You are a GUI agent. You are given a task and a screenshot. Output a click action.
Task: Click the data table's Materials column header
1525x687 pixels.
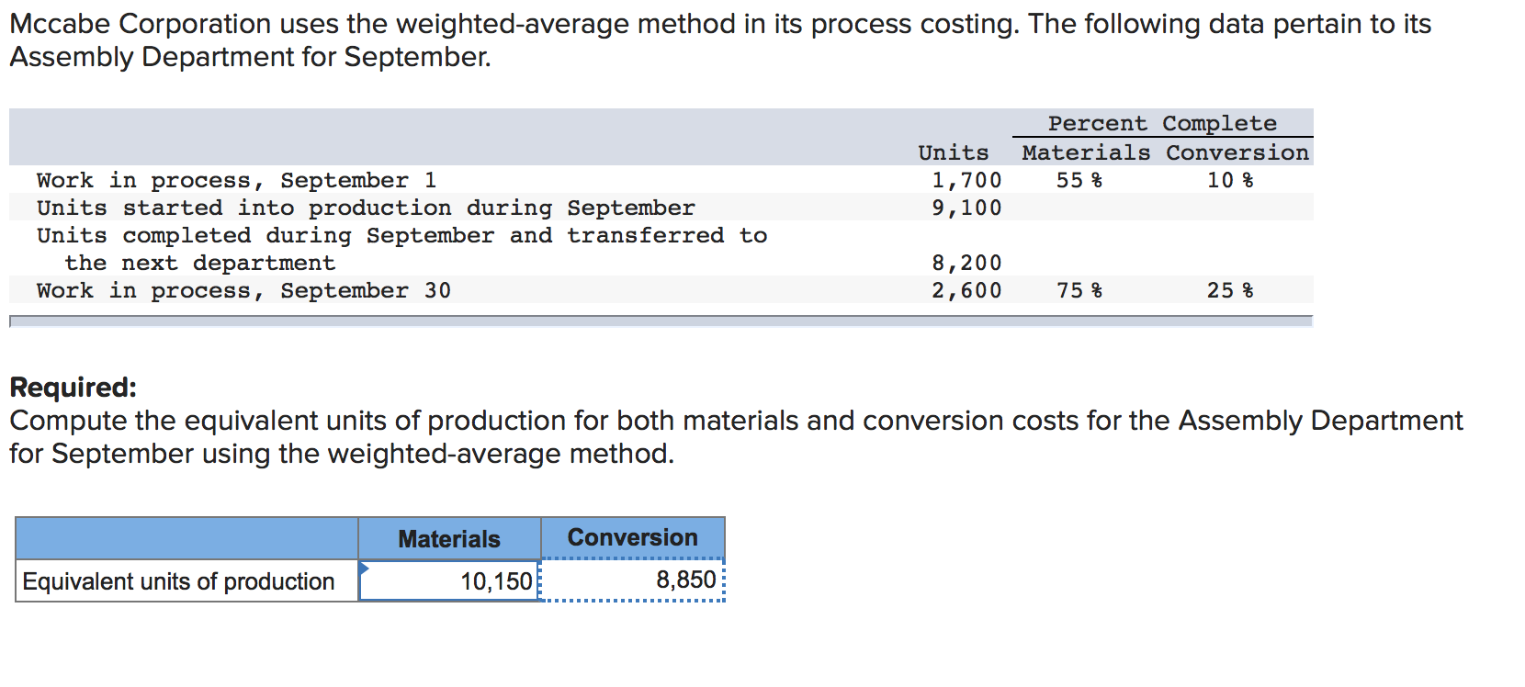point(1086,152)
